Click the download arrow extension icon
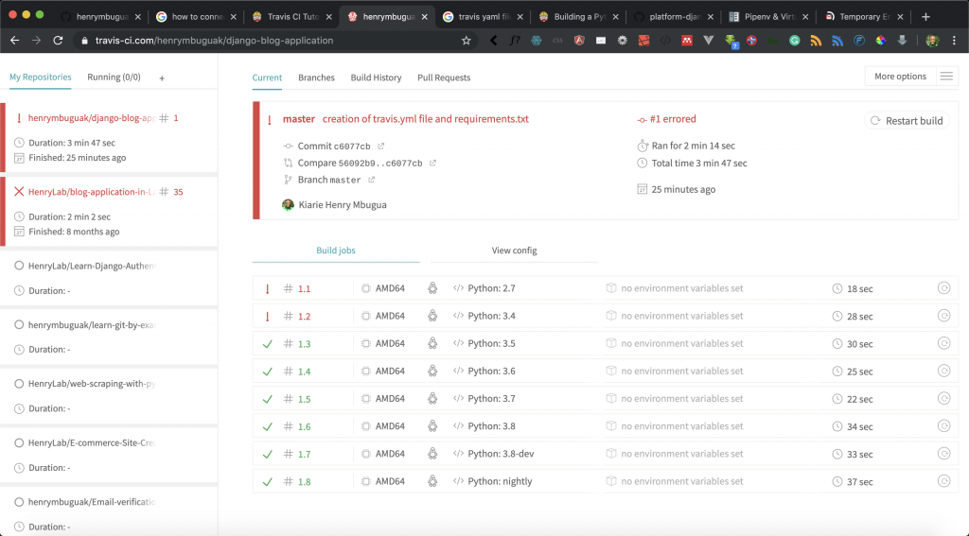 click(902, 41)
